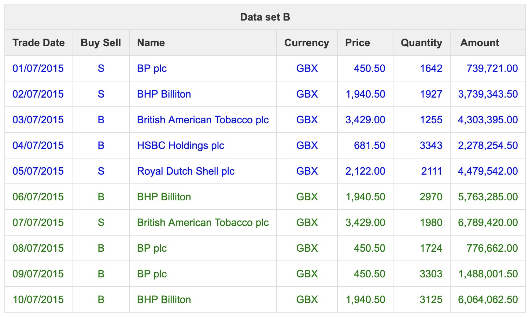The image size is (529, 317).
Task: Click the amount 4,303,395.00
Action: tap(488, 120)
